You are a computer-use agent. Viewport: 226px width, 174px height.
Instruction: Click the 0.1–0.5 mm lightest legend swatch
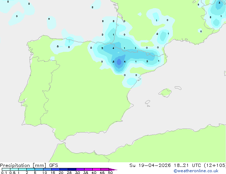(6, 169)
